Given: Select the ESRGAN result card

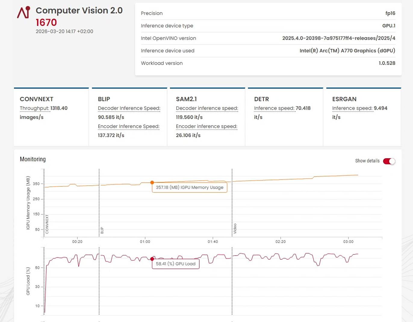Looking at the screenshot, I should (x=363, y=117).
